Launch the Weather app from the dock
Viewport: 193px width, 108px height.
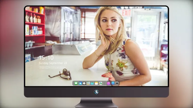click(80, 83)
